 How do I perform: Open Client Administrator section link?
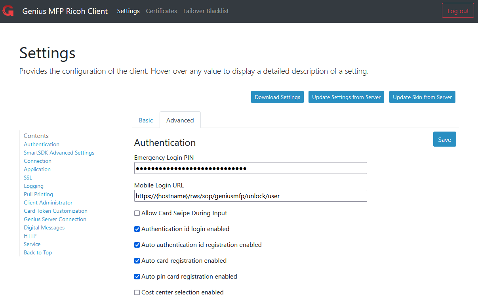click(48, 202)
